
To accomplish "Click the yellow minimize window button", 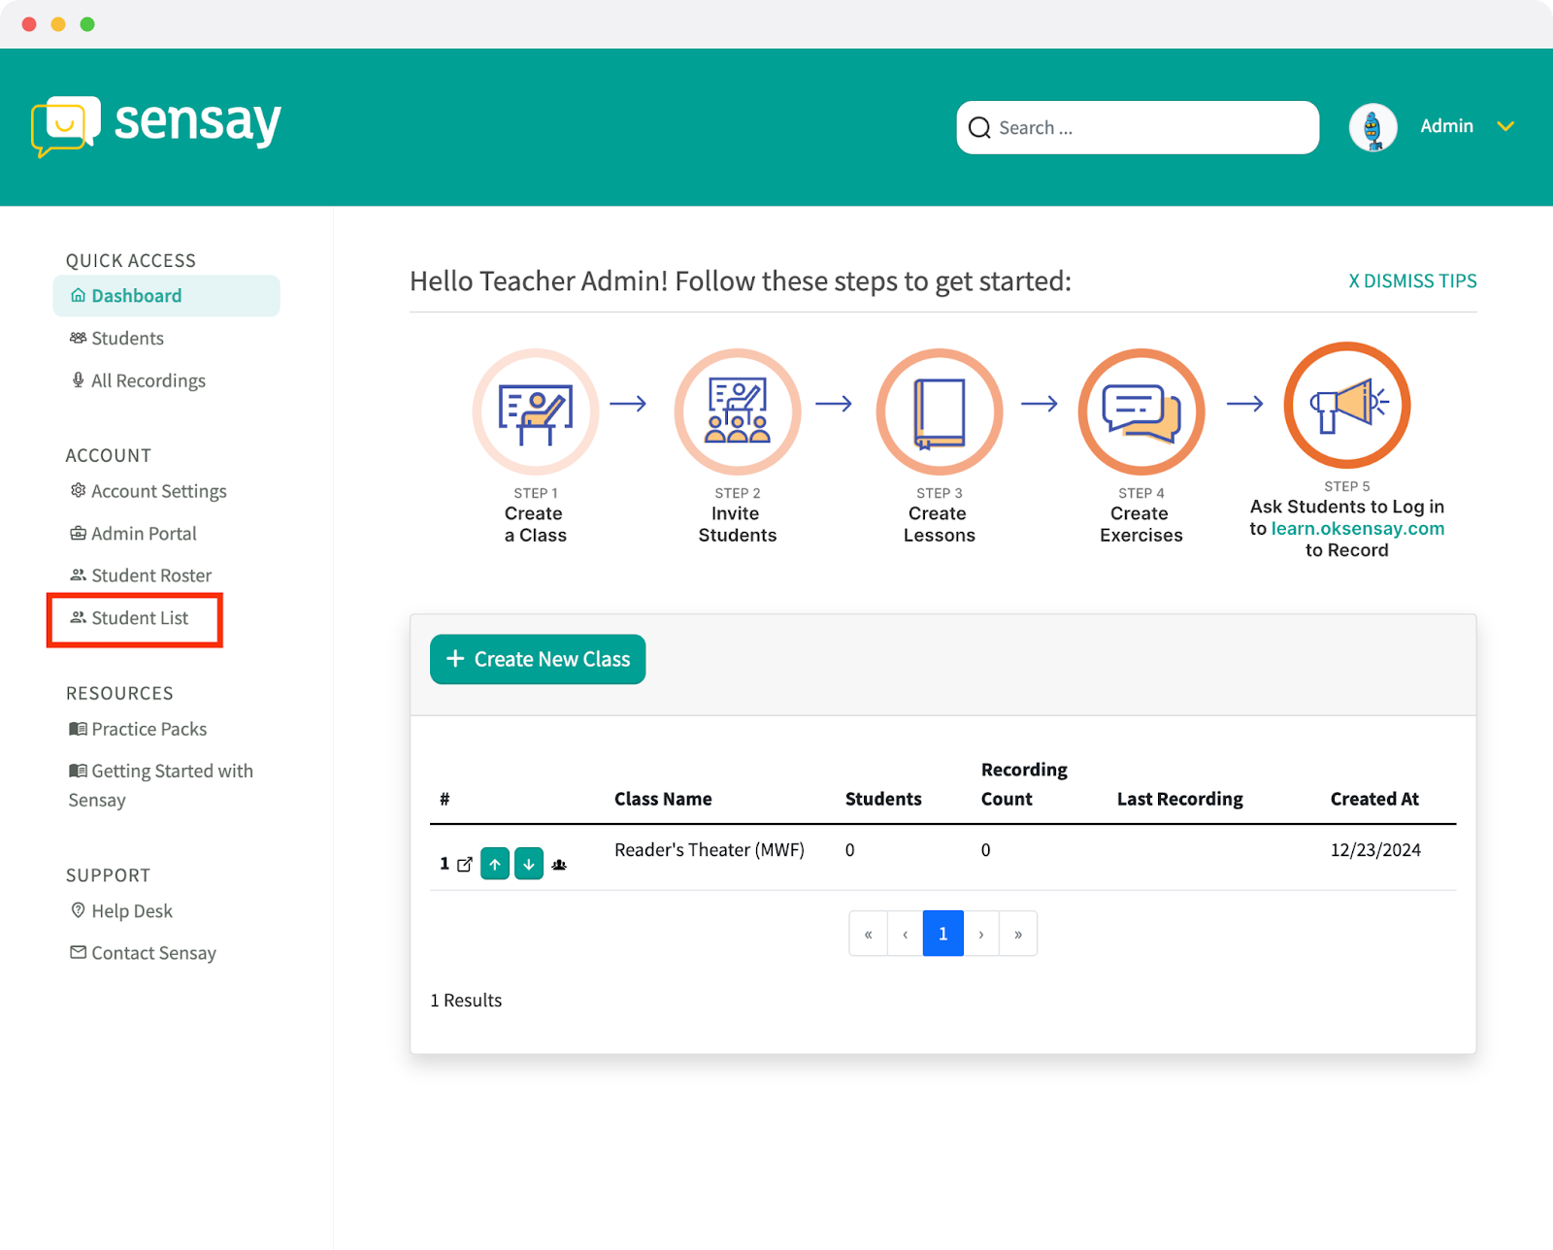I will (x=58, y=24).
